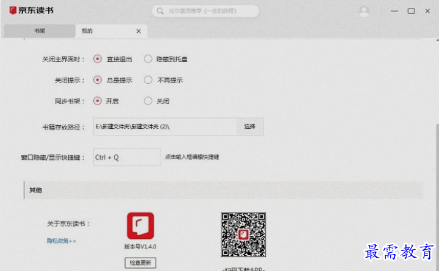Screen dimensions: 439x271
Task: Click the Ctrl + Q shortcut field
Action: pyautogui.click(x=127, y=157)
